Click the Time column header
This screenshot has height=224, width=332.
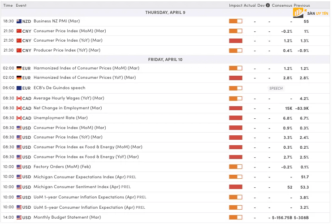coord(8,6)
